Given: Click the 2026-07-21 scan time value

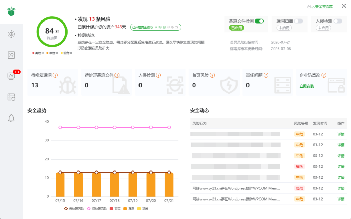Looking at the screenshot, I should tap(281, 42).
